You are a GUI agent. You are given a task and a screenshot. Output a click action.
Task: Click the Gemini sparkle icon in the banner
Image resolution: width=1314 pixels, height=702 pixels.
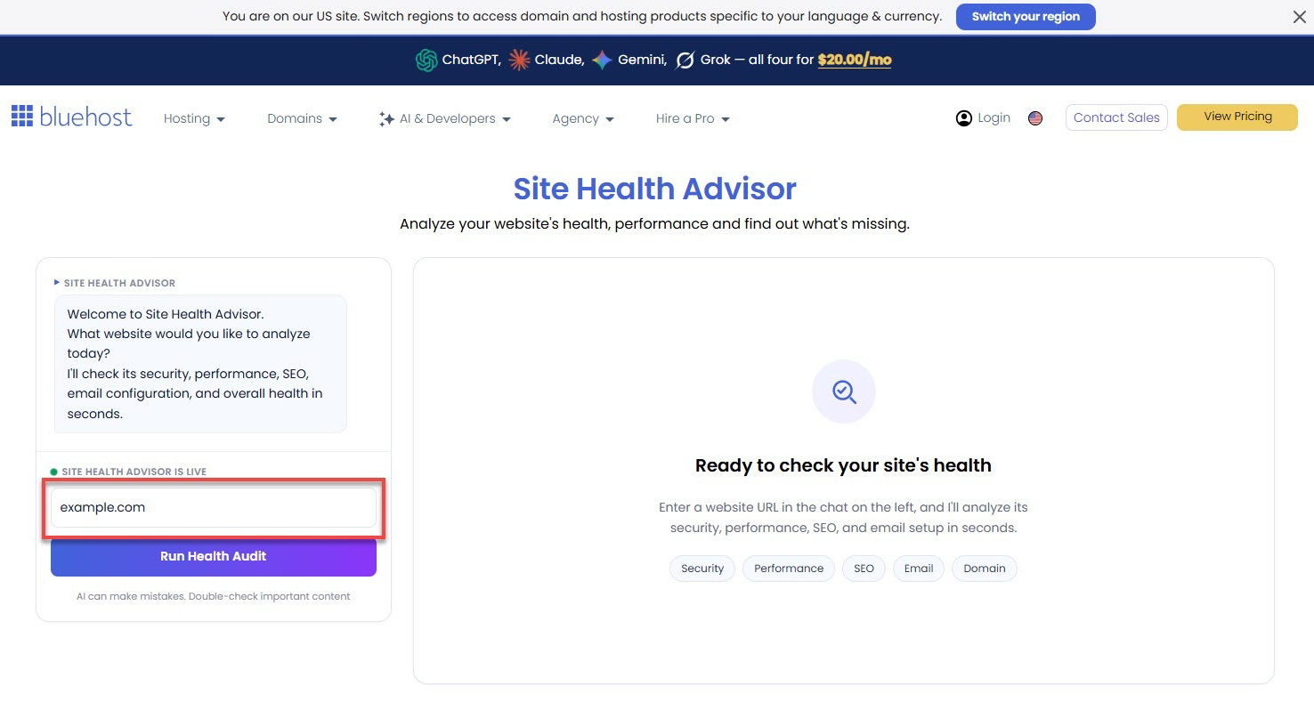coord(603,60)
